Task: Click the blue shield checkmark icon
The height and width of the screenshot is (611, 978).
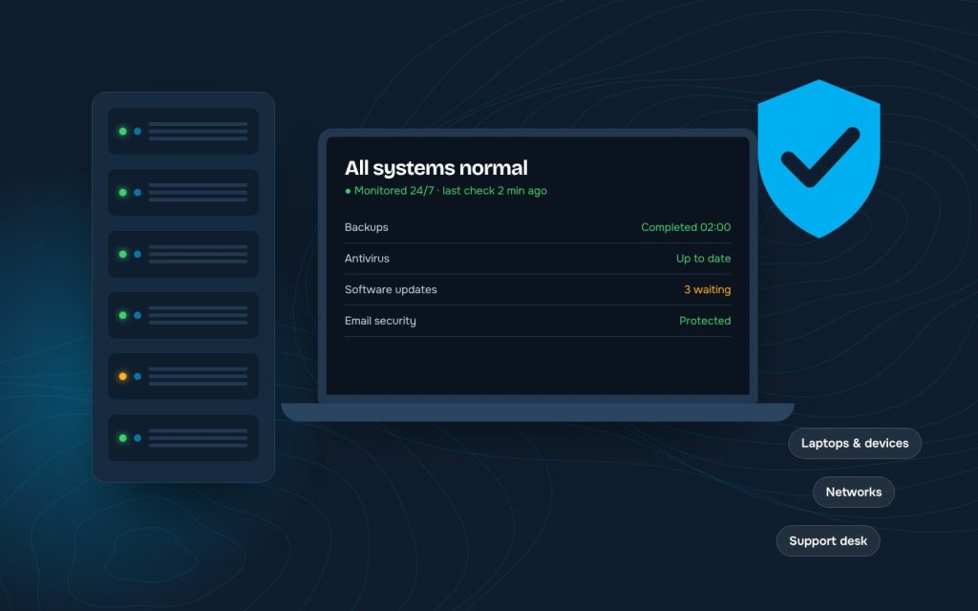Action: point(819,158)
